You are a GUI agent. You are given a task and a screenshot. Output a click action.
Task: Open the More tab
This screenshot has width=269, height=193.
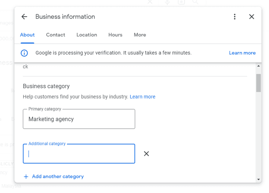[140, 35]
